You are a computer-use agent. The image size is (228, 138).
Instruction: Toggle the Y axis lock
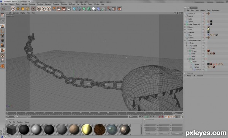(44, 9)
